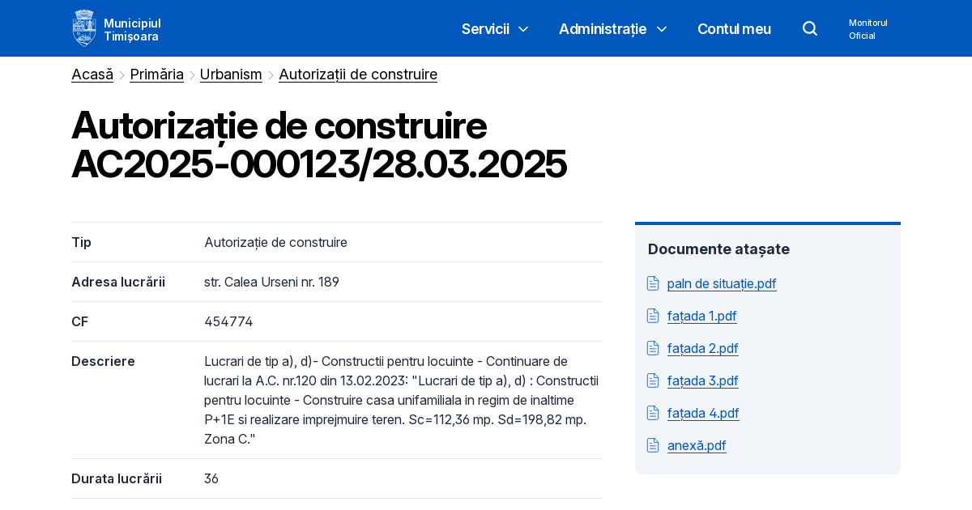Open Autorizații de construire breadcrumb link
The image size is (972, 510).
click(358, 74)
